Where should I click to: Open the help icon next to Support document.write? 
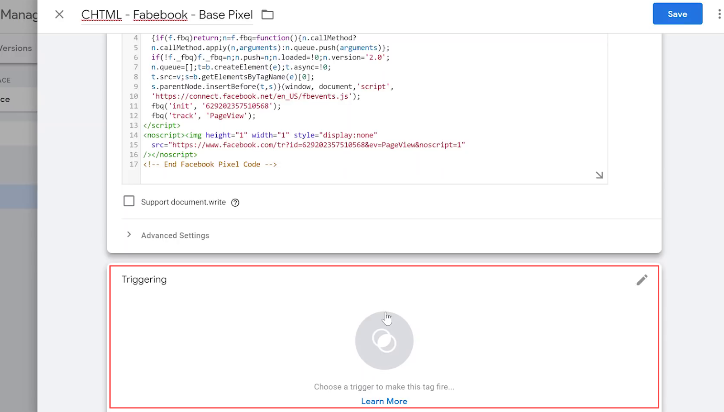click(235, 203)
